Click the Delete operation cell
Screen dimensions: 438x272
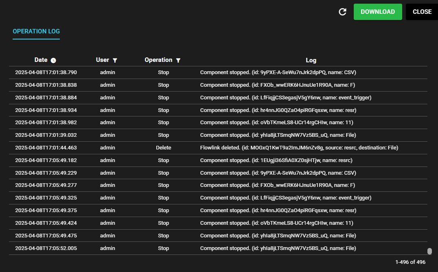(163, 148)
